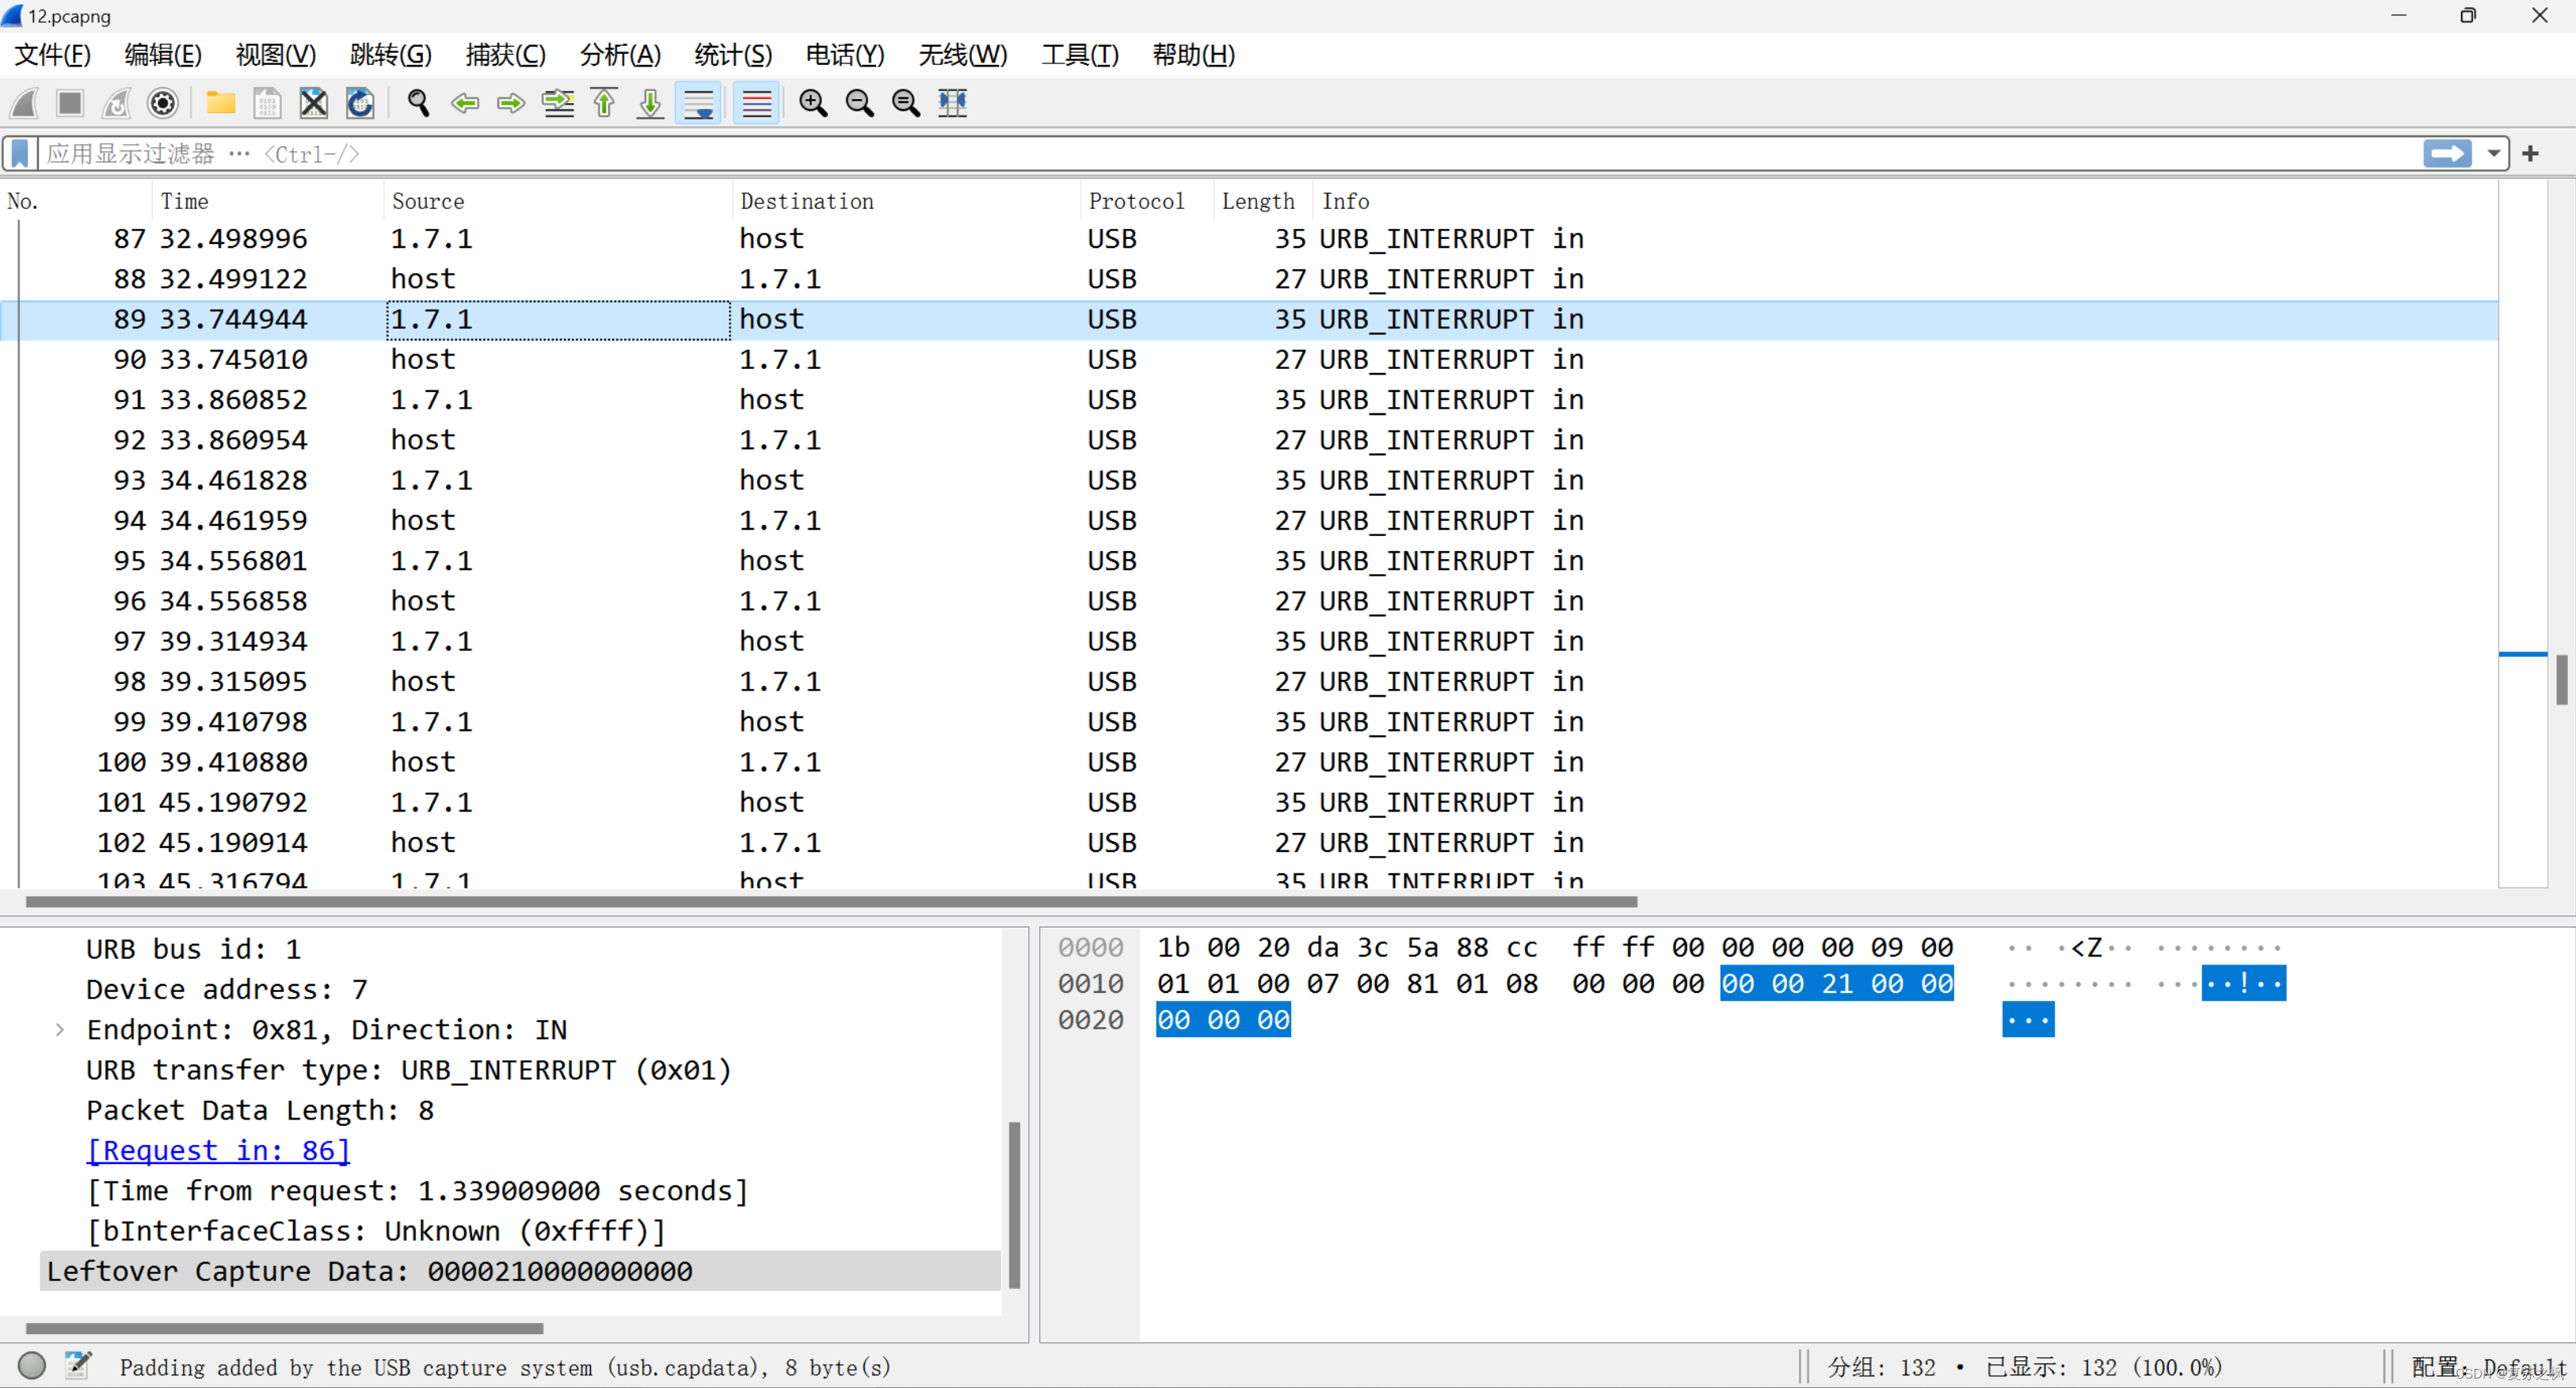This screenshot has height=1388, width=2576.
Task: Click the start capture shark fin icon
Action: click(x=25, y=103)
